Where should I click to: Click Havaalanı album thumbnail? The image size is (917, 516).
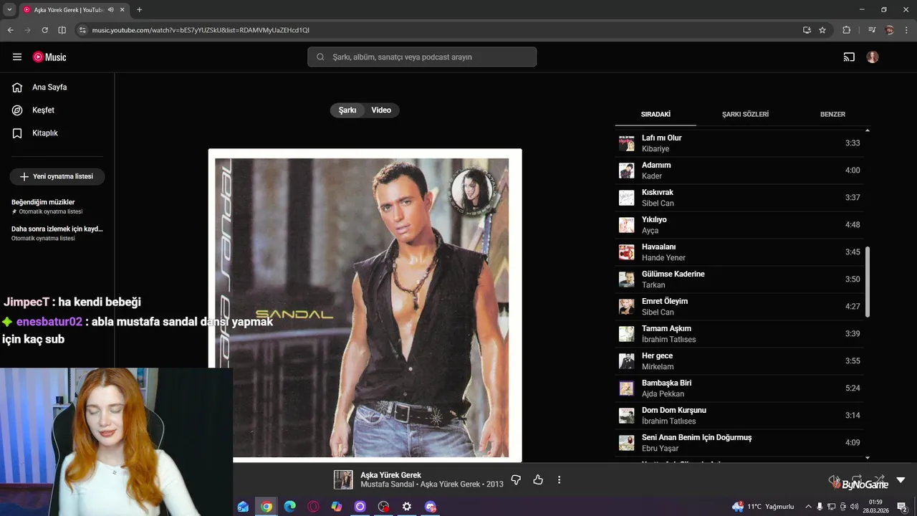[627, 252]
